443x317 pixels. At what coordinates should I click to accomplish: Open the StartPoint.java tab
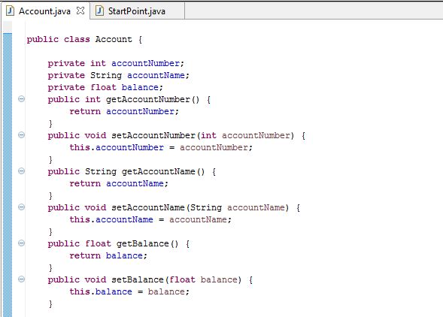[x=137, y=11]
